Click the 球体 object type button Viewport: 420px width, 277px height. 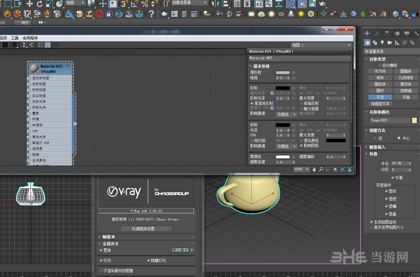[381, 77]
